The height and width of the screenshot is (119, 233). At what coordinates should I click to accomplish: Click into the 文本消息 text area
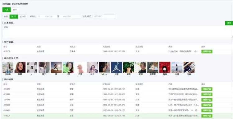[117, 31]
